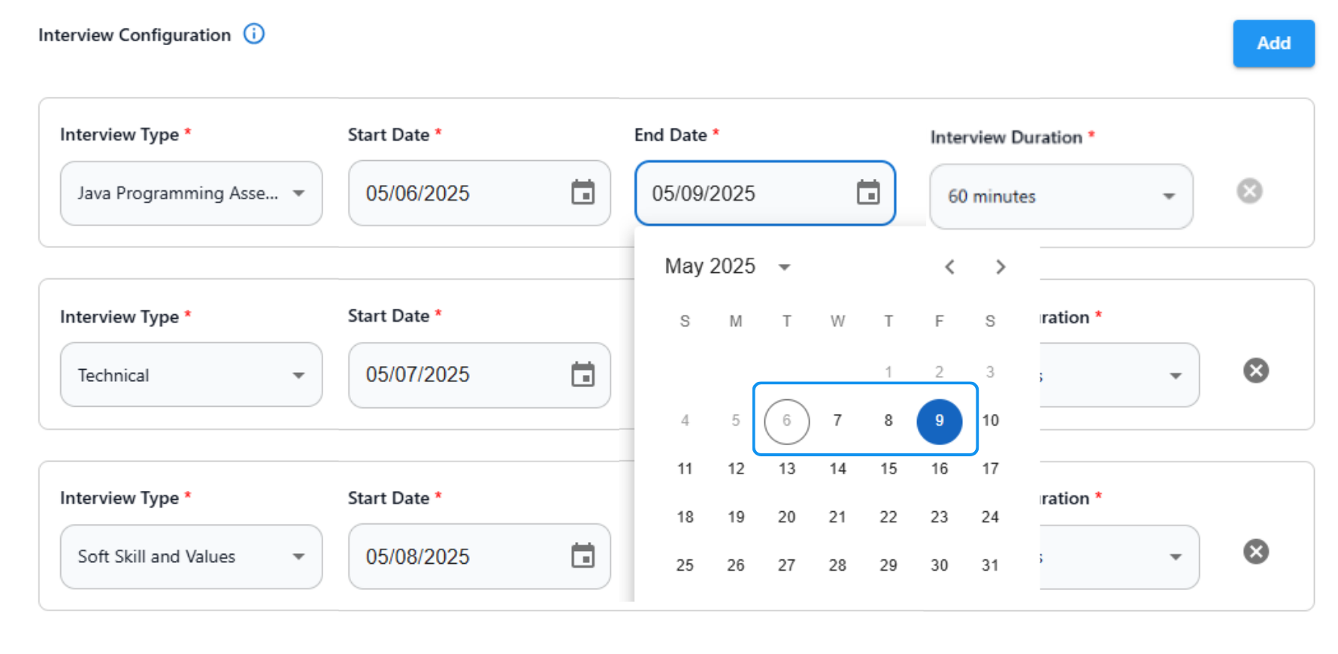This screenshot has height=654, width=1338.
Task: Go to previous month in calendar
Action: coord(950,267)
